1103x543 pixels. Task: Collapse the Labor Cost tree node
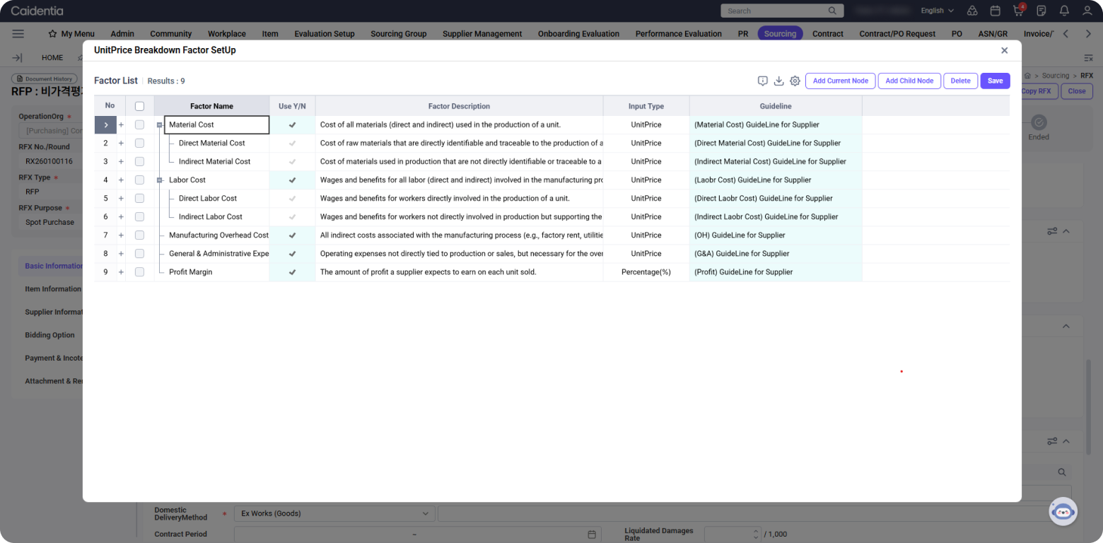[x=160, y=180]
